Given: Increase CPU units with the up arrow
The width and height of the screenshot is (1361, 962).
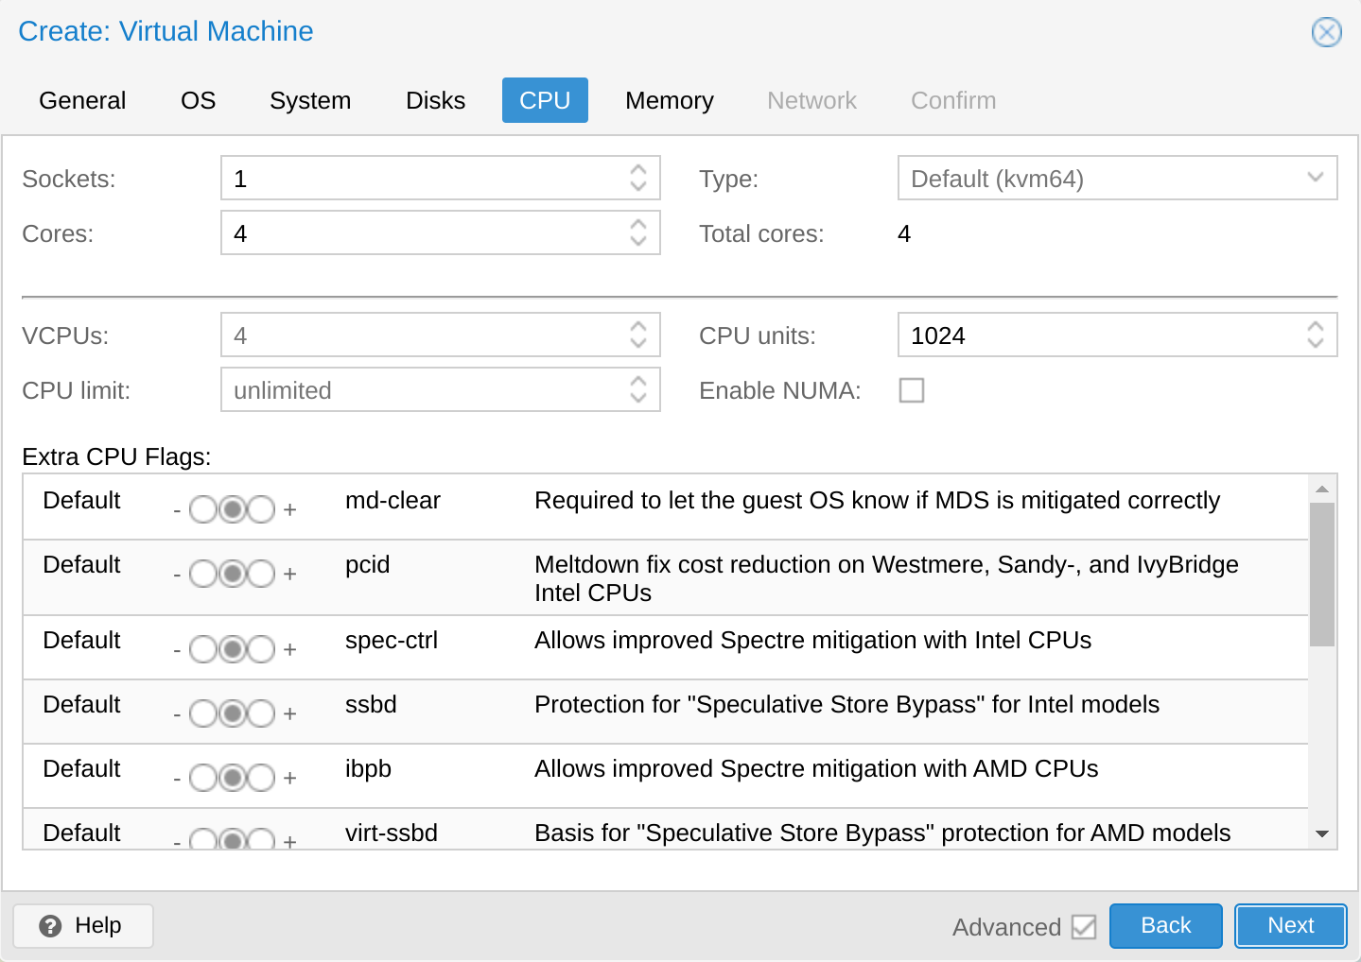Looking at the screenshot, I should [1315, 327].
